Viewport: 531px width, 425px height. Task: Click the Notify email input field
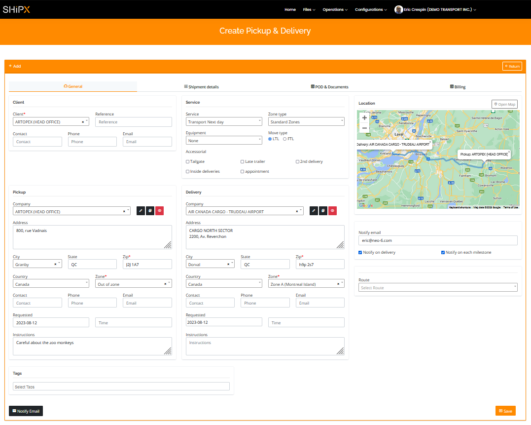click(x=438, y=240)
